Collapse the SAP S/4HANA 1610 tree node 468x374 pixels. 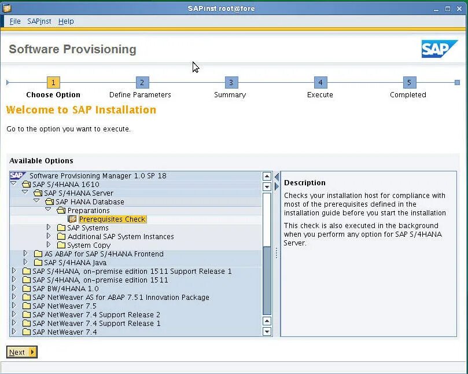[x=13, y=184]
